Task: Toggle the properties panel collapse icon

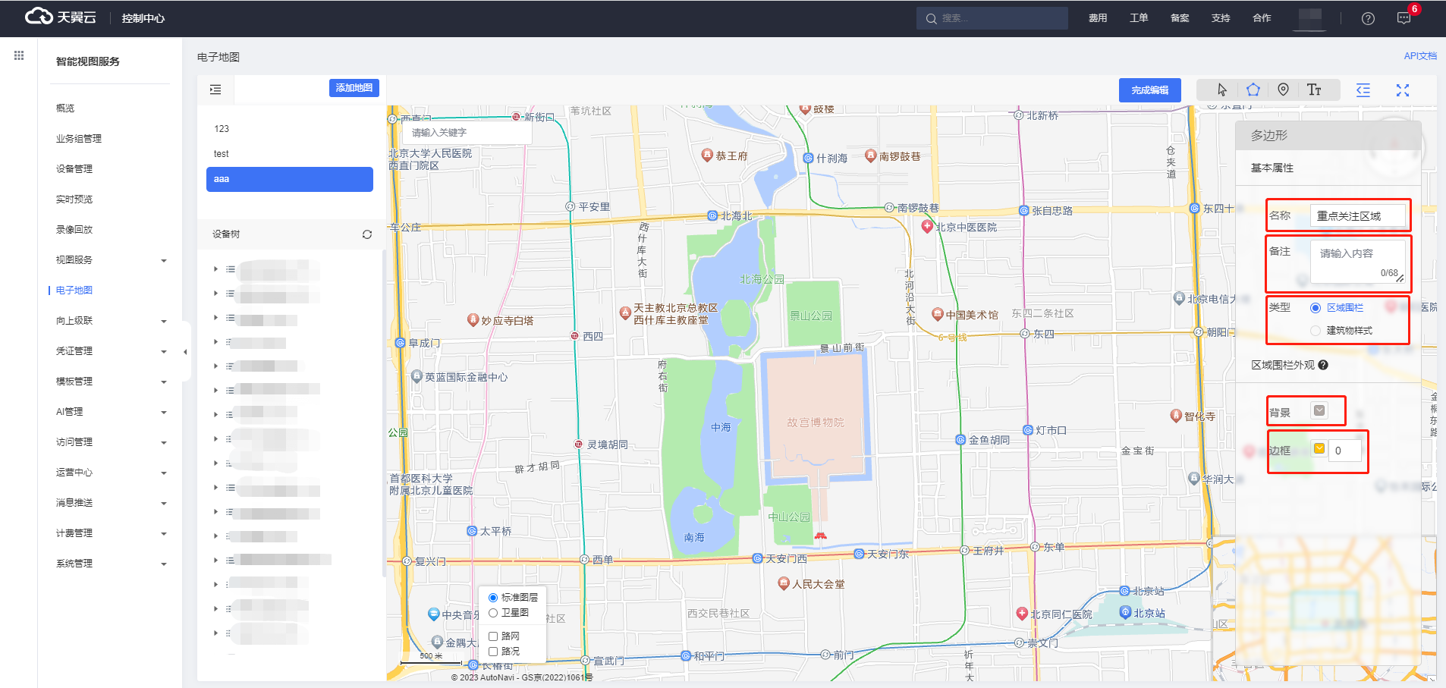Action: click(1363, 90)
